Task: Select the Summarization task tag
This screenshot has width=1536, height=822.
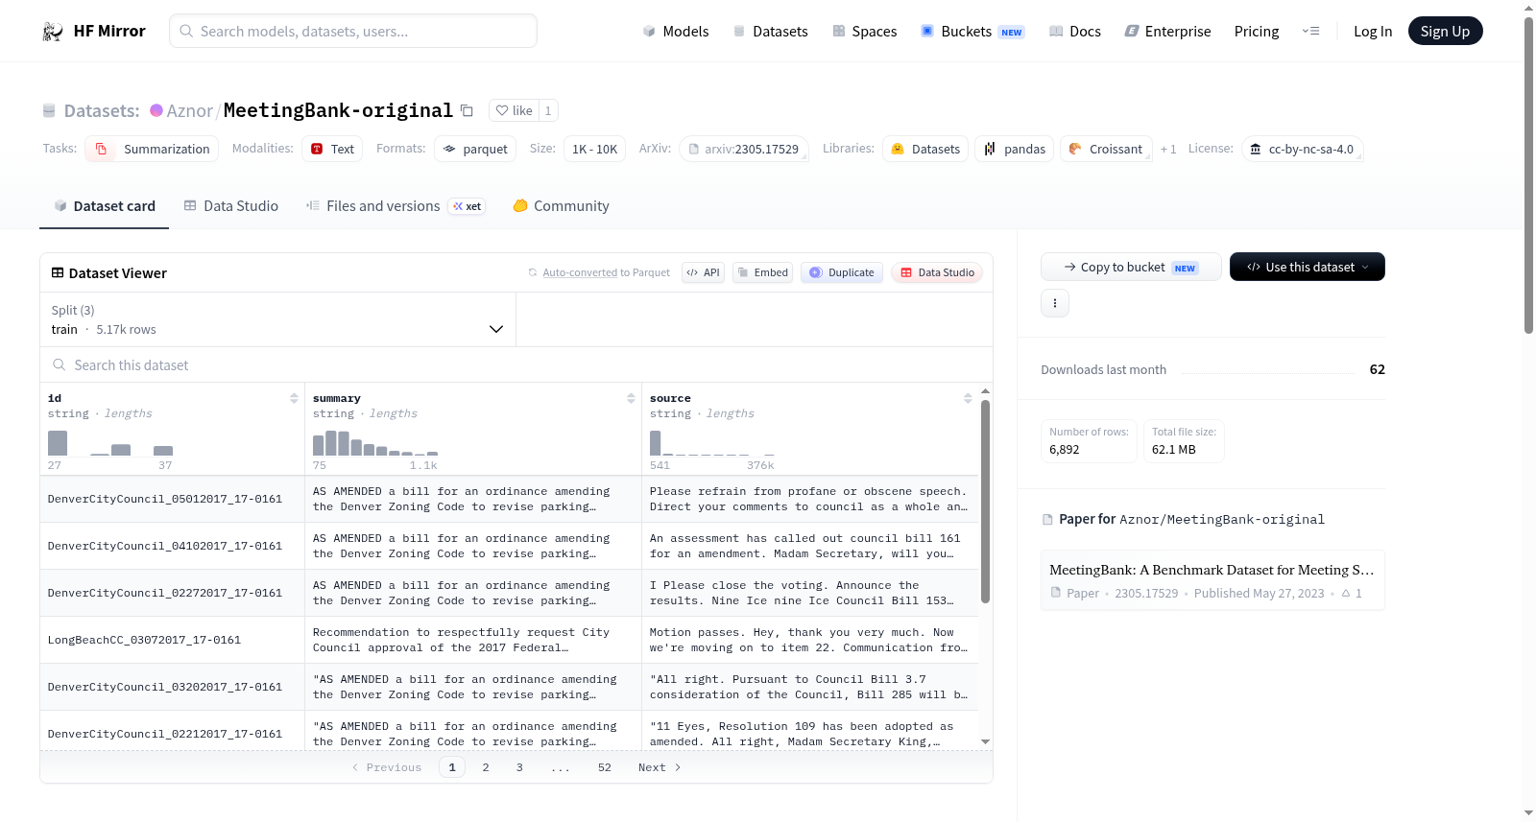Action: pyautogui.click(x=152, y=149)
